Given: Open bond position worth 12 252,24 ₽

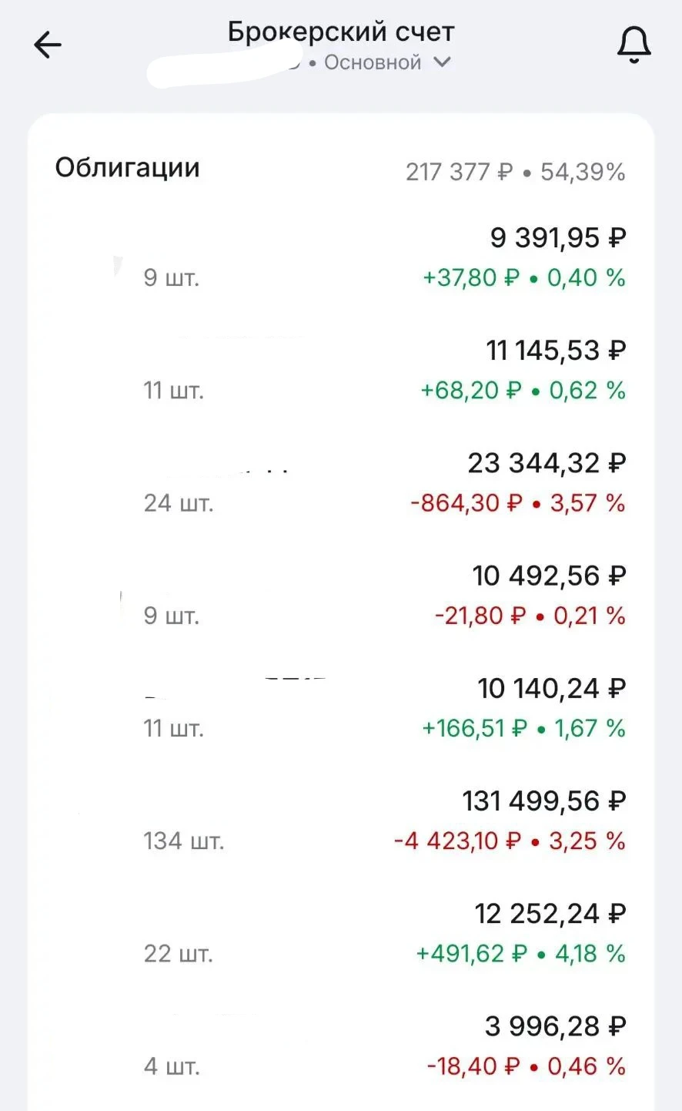Looking at the screenshot, I should [x=341, y=932].
